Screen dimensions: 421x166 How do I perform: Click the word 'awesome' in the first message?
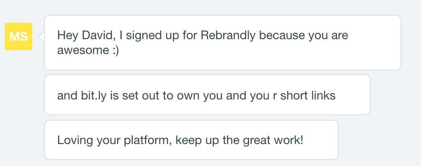[83, 51]
